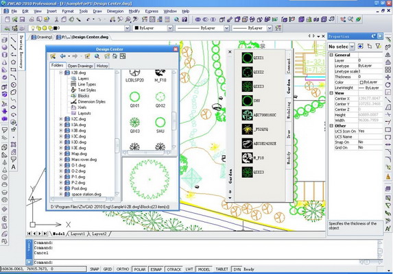Switch to the Open Drawings tab
393x274 pixels.
[x=80, y=66]
